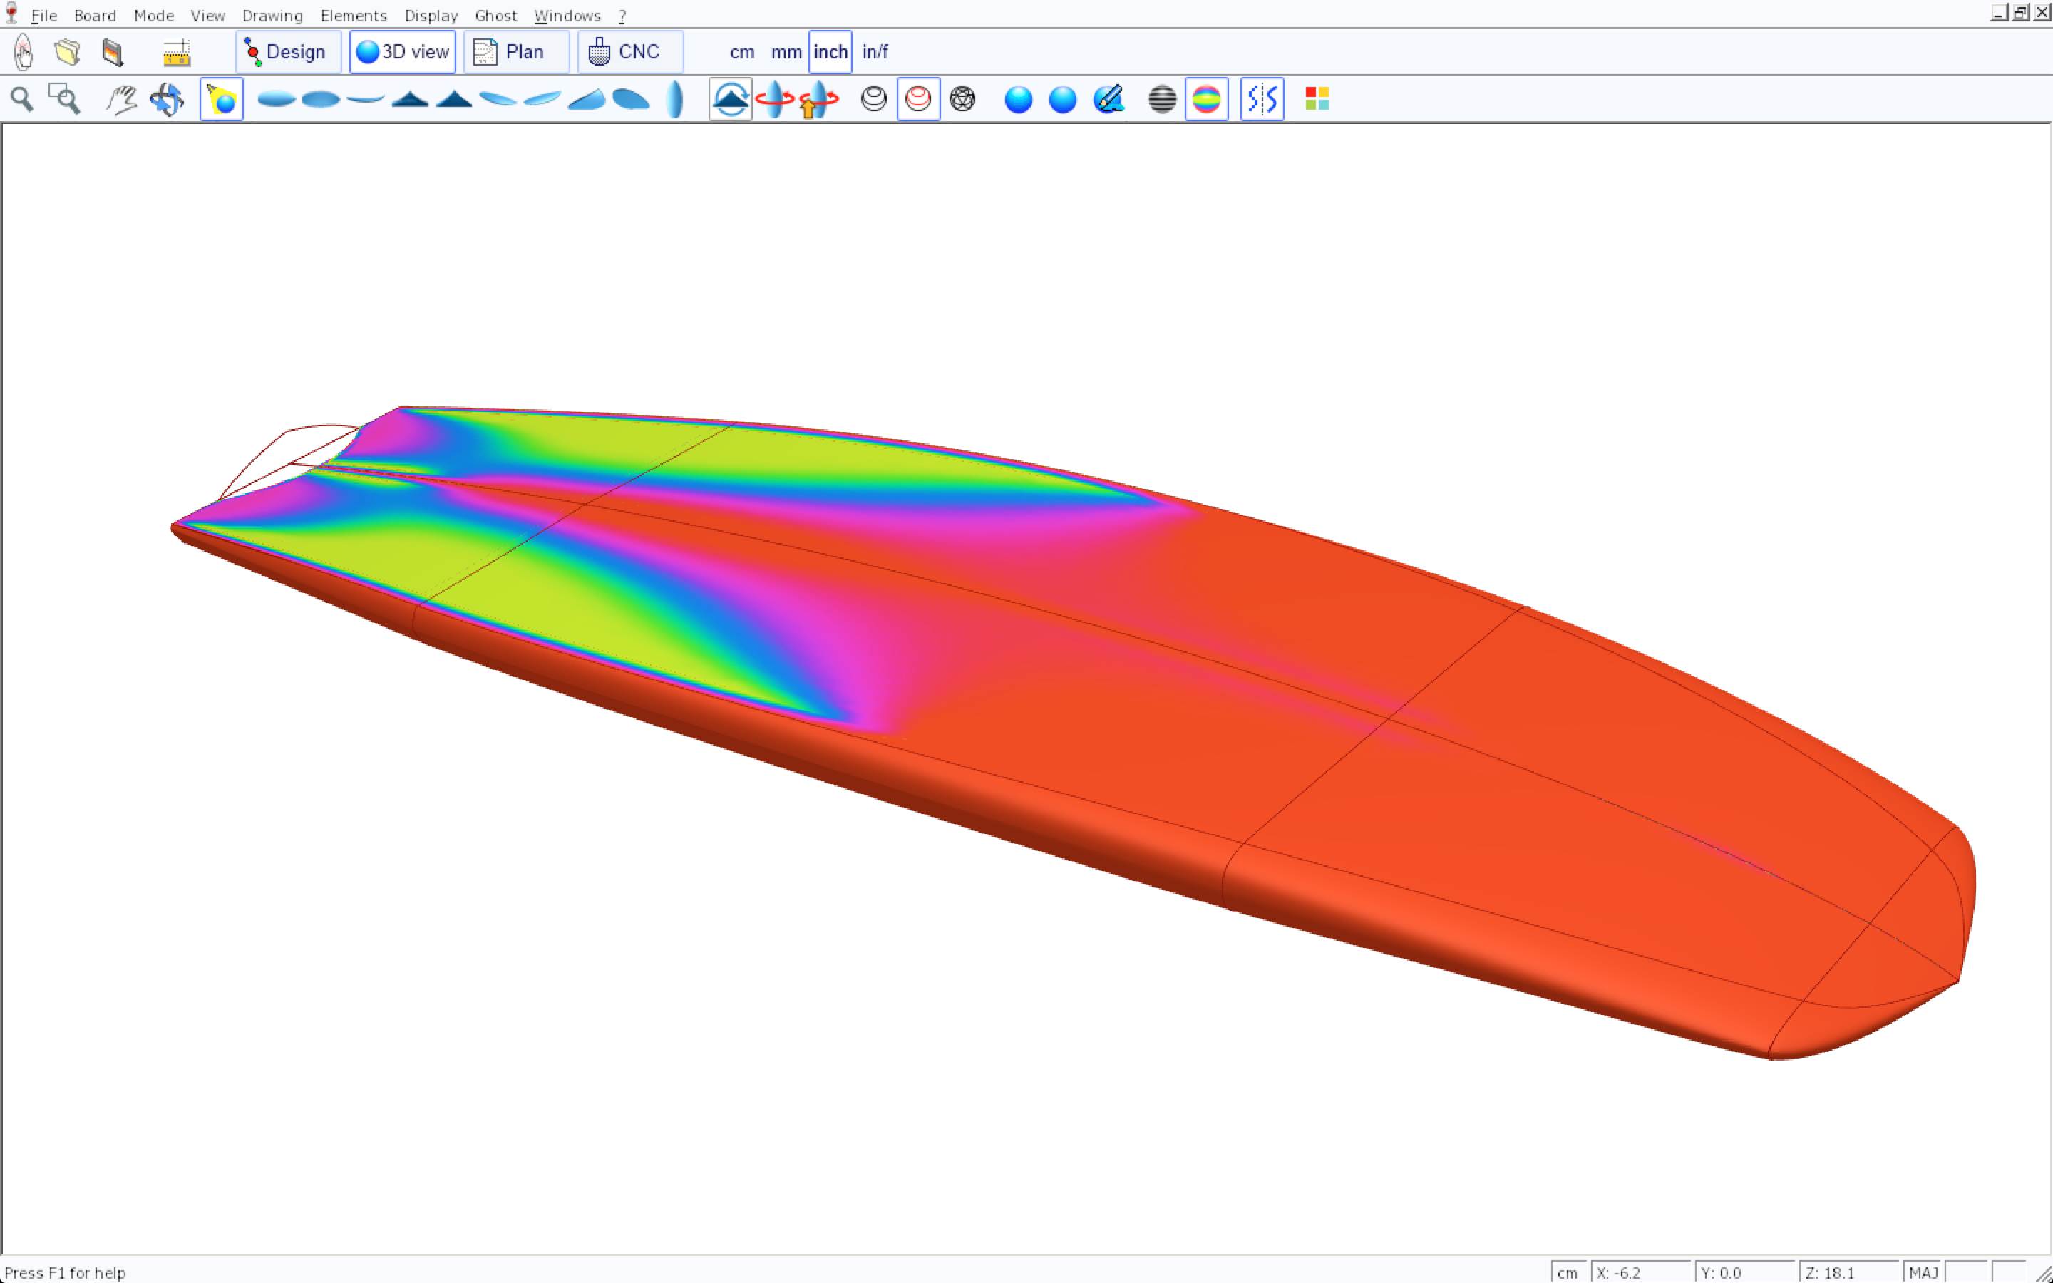Select the magnifier zoom tool
2053x1283 pixels.
click(22, 99)
